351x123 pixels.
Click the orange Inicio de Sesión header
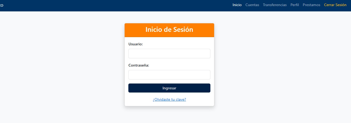pyautogui.click(x=169, y=30)
